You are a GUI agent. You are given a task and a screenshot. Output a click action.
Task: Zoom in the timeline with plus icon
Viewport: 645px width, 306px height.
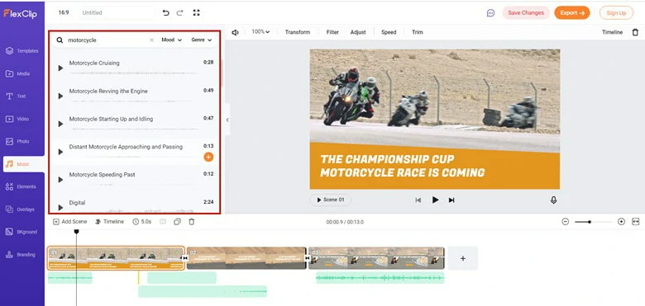pos(621,222)
